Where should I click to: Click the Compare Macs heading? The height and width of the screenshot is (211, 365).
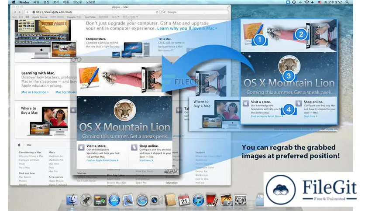point(96,39)
